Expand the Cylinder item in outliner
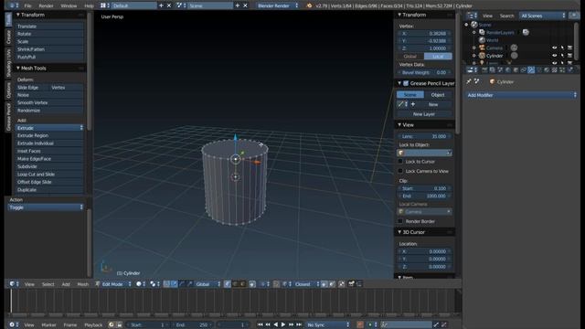Screen dimensions: 585x329 [473, 56]
